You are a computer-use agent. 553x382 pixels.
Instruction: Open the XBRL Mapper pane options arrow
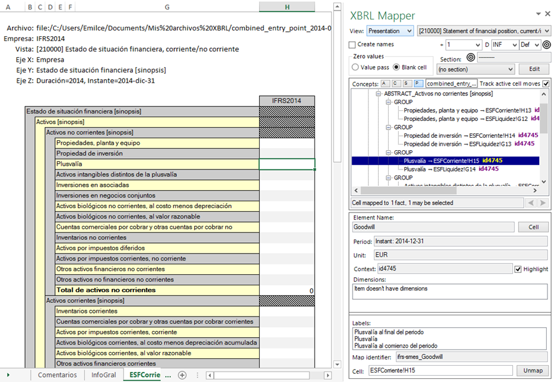[x=538, y=14]
